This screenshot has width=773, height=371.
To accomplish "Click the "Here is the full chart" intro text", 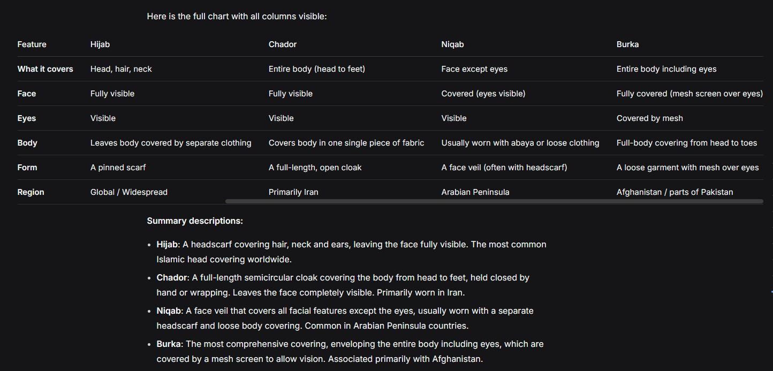I will tap(237, 17).
